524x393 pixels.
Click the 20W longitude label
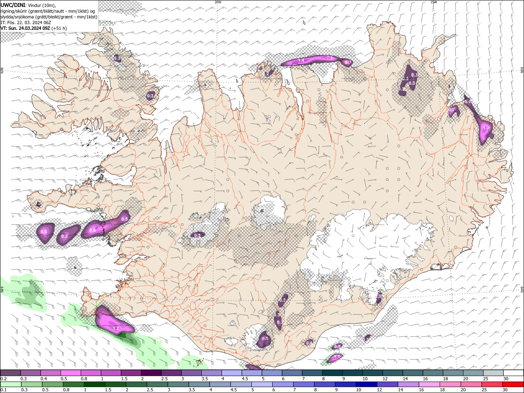[218, 2]
